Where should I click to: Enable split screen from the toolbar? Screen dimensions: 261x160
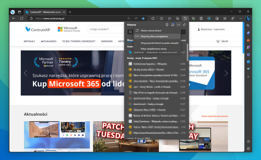[162, 18]
